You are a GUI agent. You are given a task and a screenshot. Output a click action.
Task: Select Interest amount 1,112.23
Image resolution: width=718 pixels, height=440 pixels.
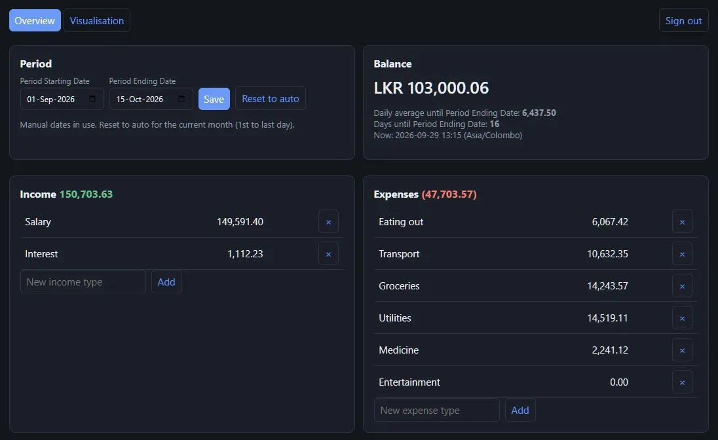pos(245,254)
